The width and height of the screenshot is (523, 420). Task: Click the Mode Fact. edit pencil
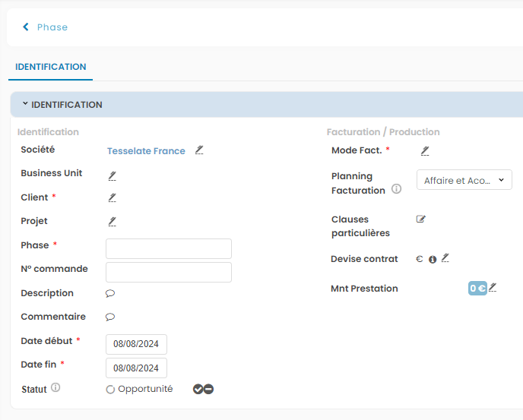[425, 150]
